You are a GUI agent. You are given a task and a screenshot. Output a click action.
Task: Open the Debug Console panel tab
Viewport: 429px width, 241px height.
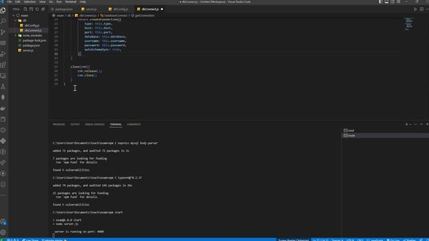(x=95, y=125)
